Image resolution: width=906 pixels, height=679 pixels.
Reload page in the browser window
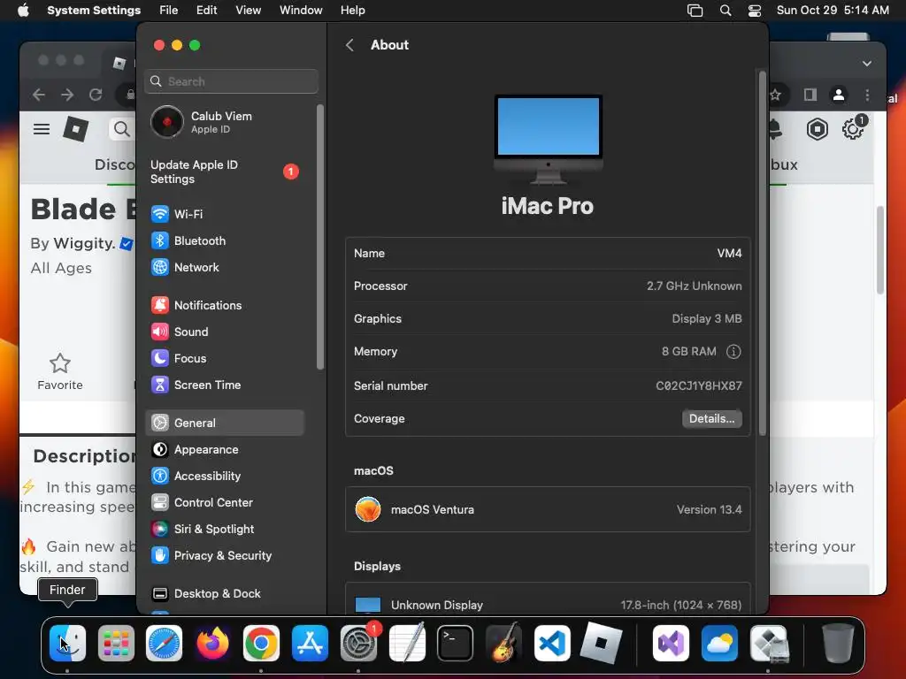click(96, 94)
